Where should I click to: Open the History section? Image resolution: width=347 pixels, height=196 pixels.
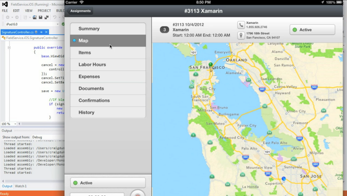coord(108,112)
